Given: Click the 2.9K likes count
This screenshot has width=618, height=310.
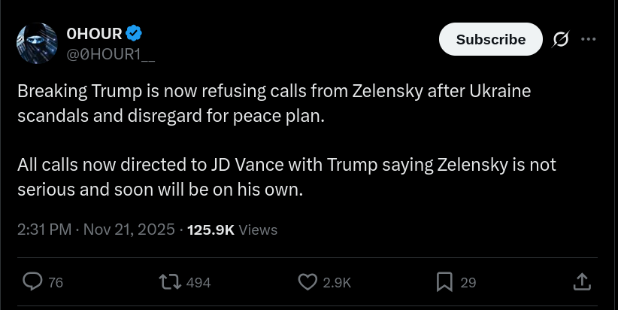Looking at the screenshot, I should click(337, 283).
